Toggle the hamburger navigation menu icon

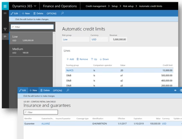[5, 13]
